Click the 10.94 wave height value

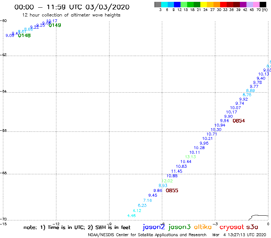click(x=220, y=125)
